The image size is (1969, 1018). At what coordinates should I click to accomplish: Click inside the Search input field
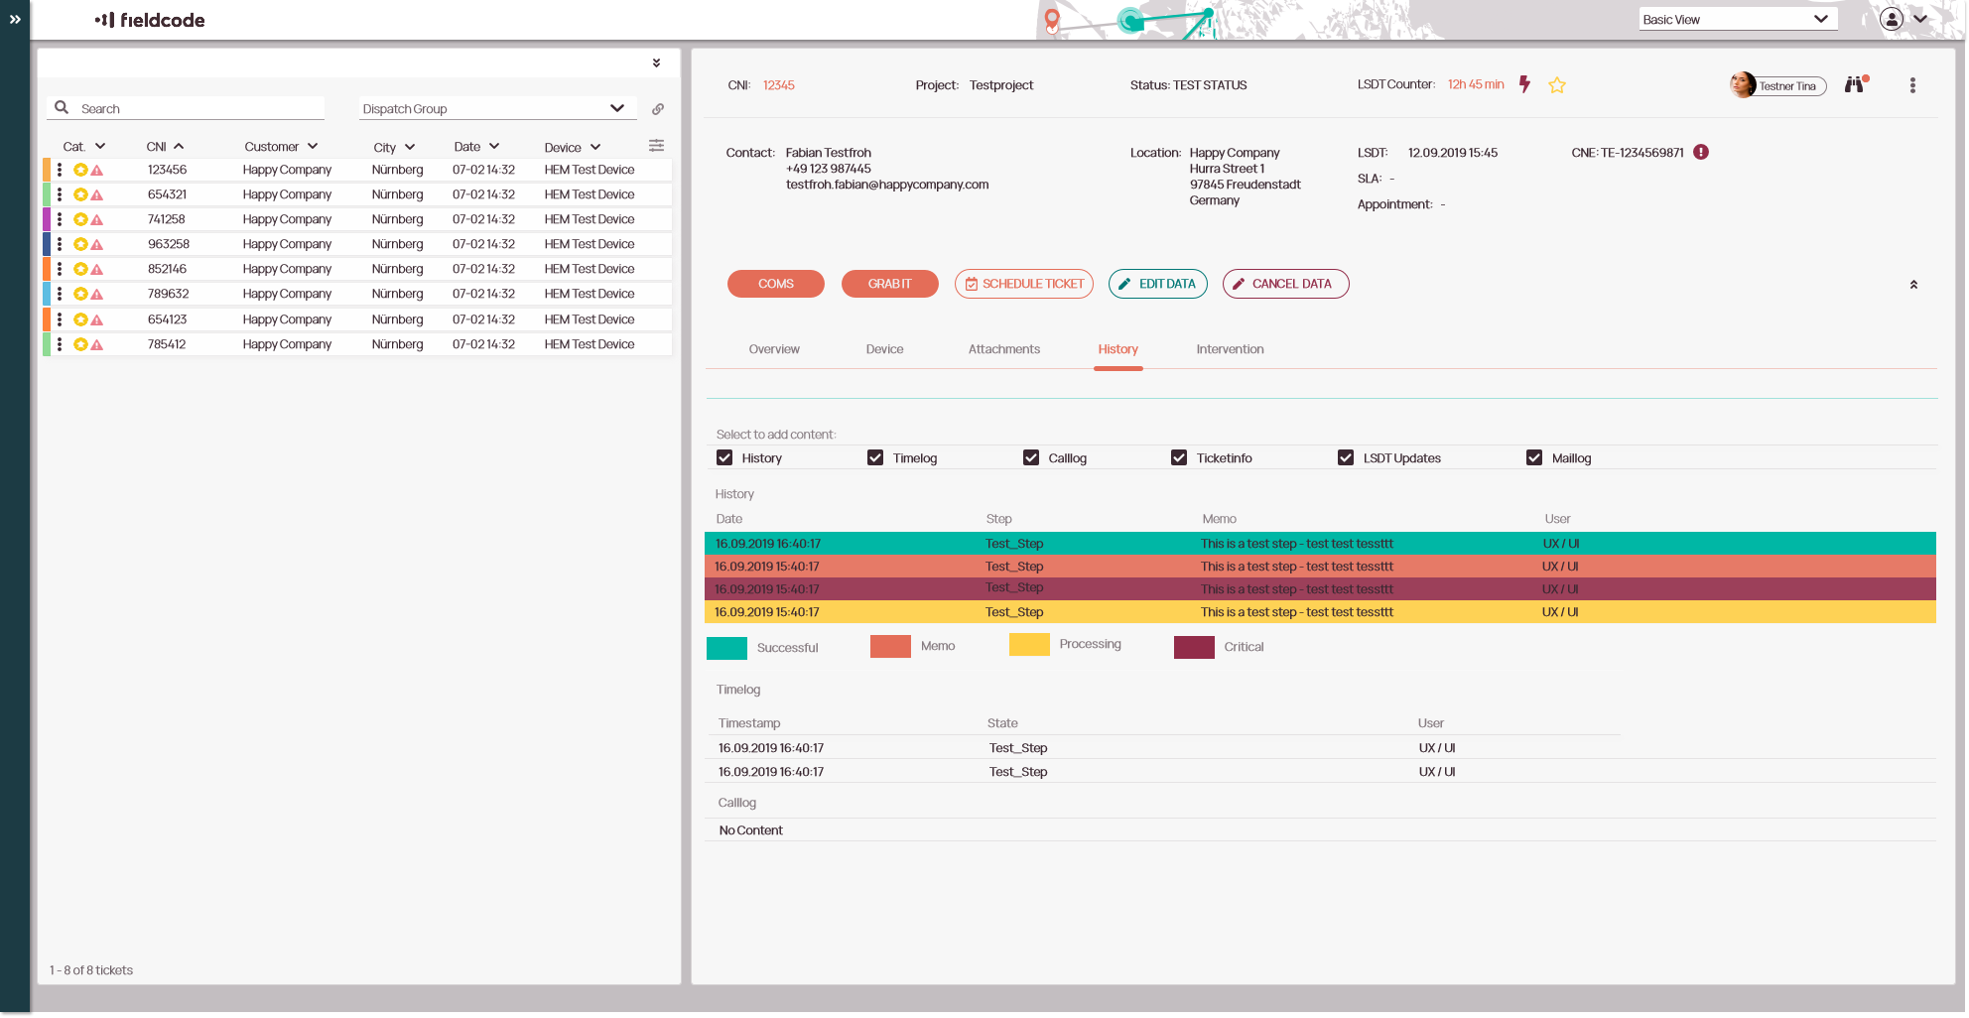(x=189, y=107)
